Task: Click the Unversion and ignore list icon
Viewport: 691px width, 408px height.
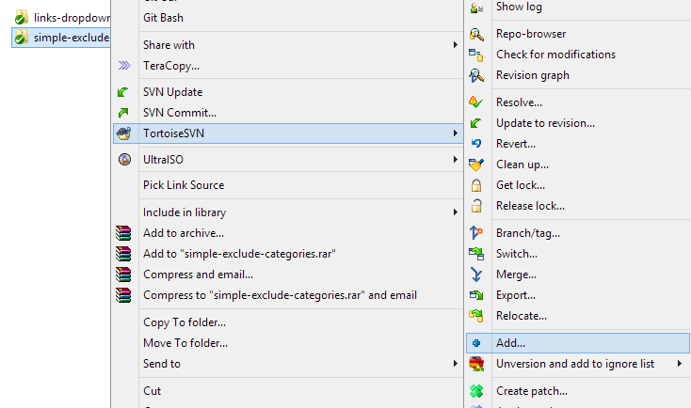Action: [476, 364]
